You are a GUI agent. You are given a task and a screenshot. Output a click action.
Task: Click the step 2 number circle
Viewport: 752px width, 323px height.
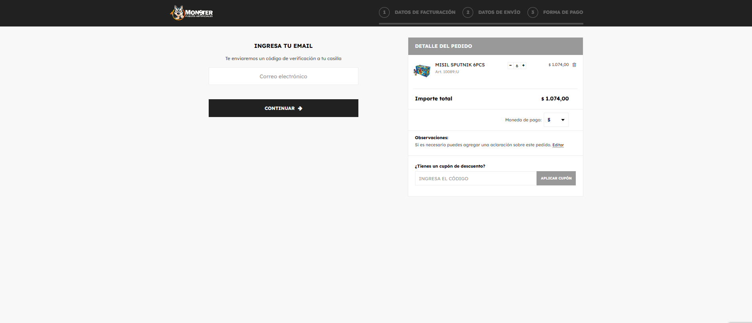tap(468, 12)
